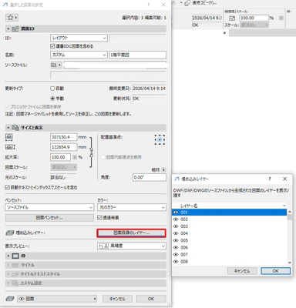Select layer 007 name in list

click(184, 254)
